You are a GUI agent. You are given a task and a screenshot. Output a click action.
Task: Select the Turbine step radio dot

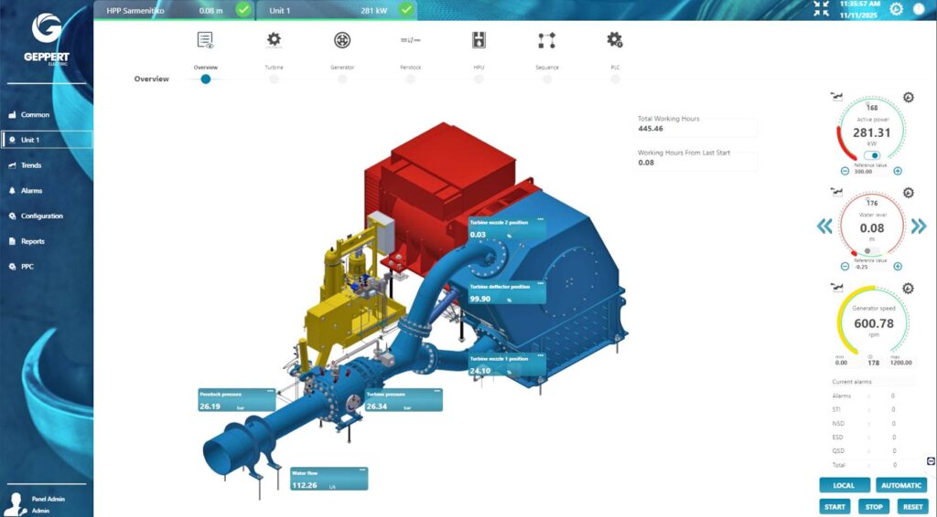[x=274, y=79]
